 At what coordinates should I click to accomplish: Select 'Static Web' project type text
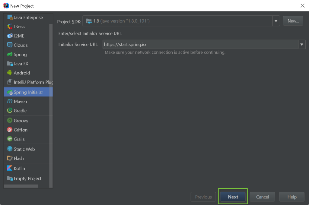[x=24, y=149]
